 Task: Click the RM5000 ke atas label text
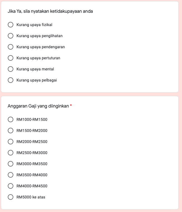[31, 197]
